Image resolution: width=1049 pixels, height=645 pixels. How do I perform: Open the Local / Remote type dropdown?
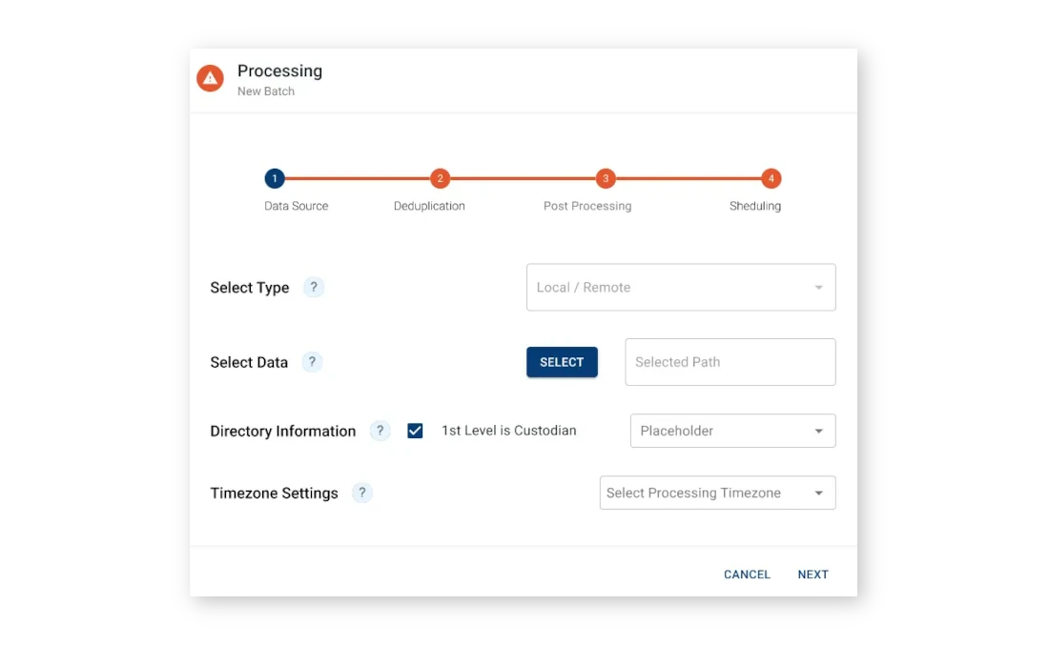click(681, 287)
